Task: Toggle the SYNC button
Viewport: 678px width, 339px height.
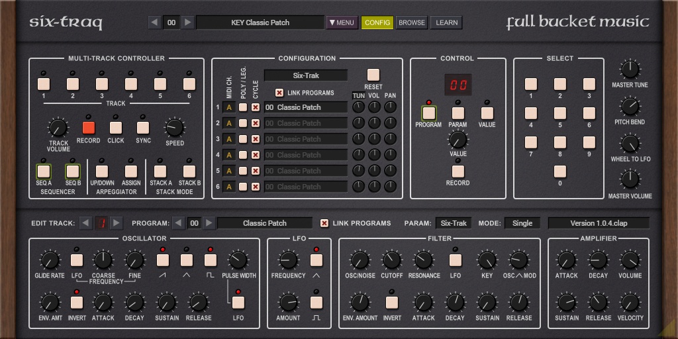Action: [x=143, y=128]
